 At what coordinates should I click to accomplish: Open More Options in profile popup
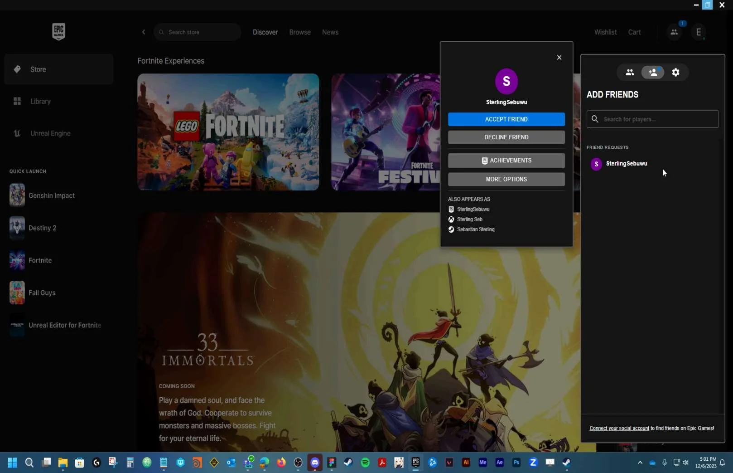point(506,179)
